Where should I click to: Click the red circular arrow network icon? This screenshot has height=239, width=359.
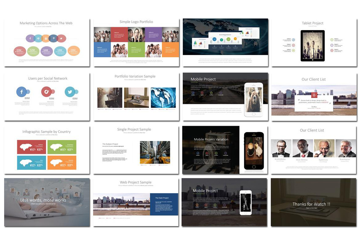tap(46, 92)
